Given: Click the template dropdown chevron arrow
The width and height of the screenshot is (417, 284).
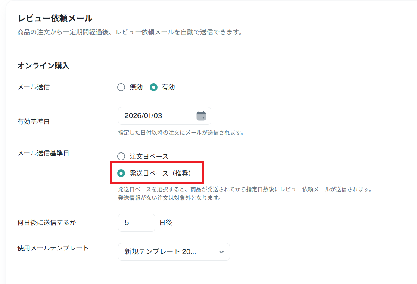Looking at the screenshot, I should (221, 252).
